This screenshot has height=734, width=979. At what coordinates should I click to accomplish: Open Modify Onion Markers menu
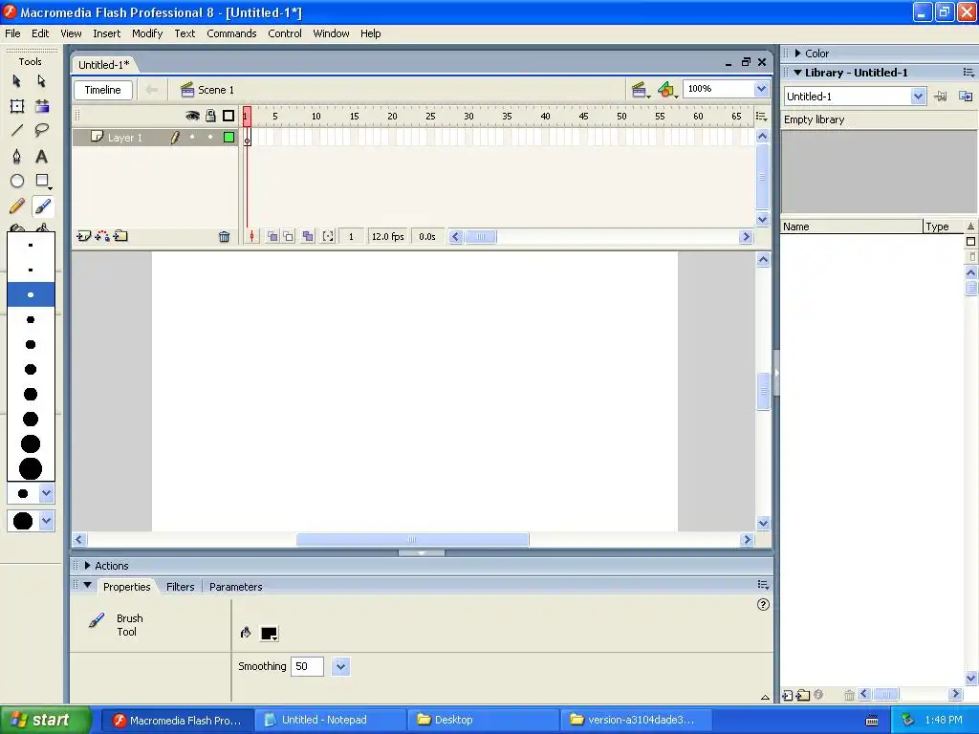(x=328, y=237)
